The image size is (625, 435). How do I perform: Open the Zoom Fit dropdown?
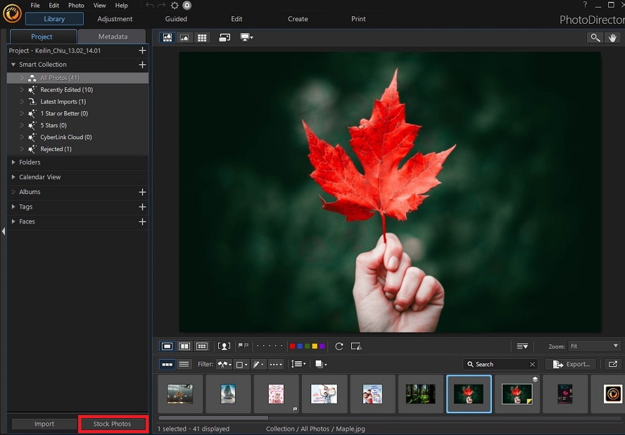tap(593, 346)
